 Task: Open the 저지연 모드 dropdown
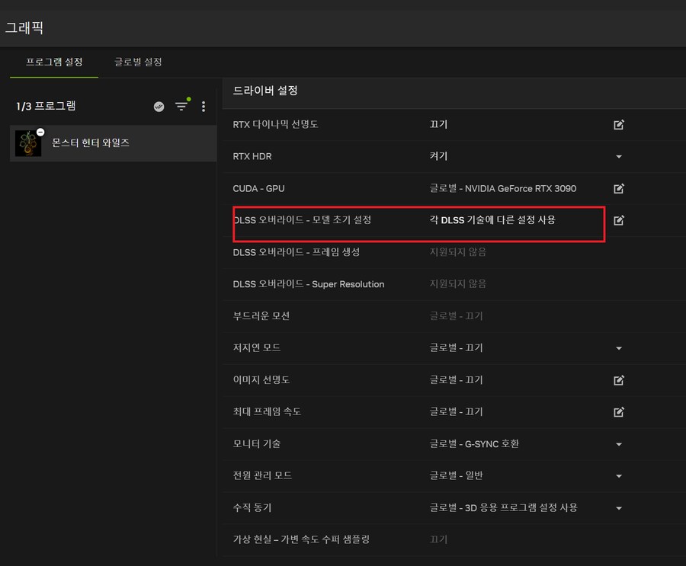click(619, 347)
